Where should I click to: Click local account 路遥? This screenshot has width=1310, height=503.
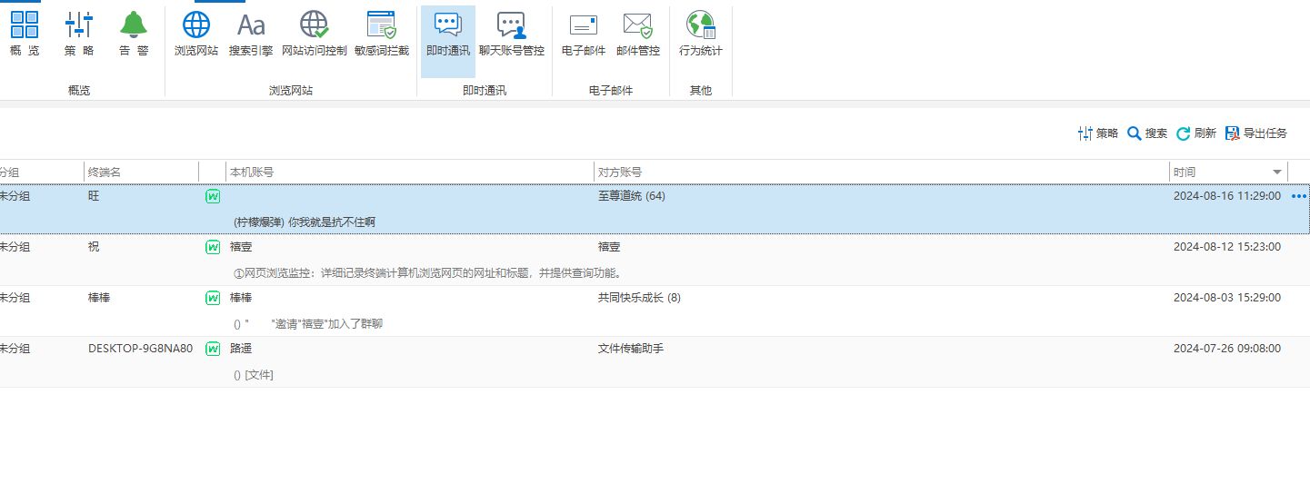click(x=241, y=349)
